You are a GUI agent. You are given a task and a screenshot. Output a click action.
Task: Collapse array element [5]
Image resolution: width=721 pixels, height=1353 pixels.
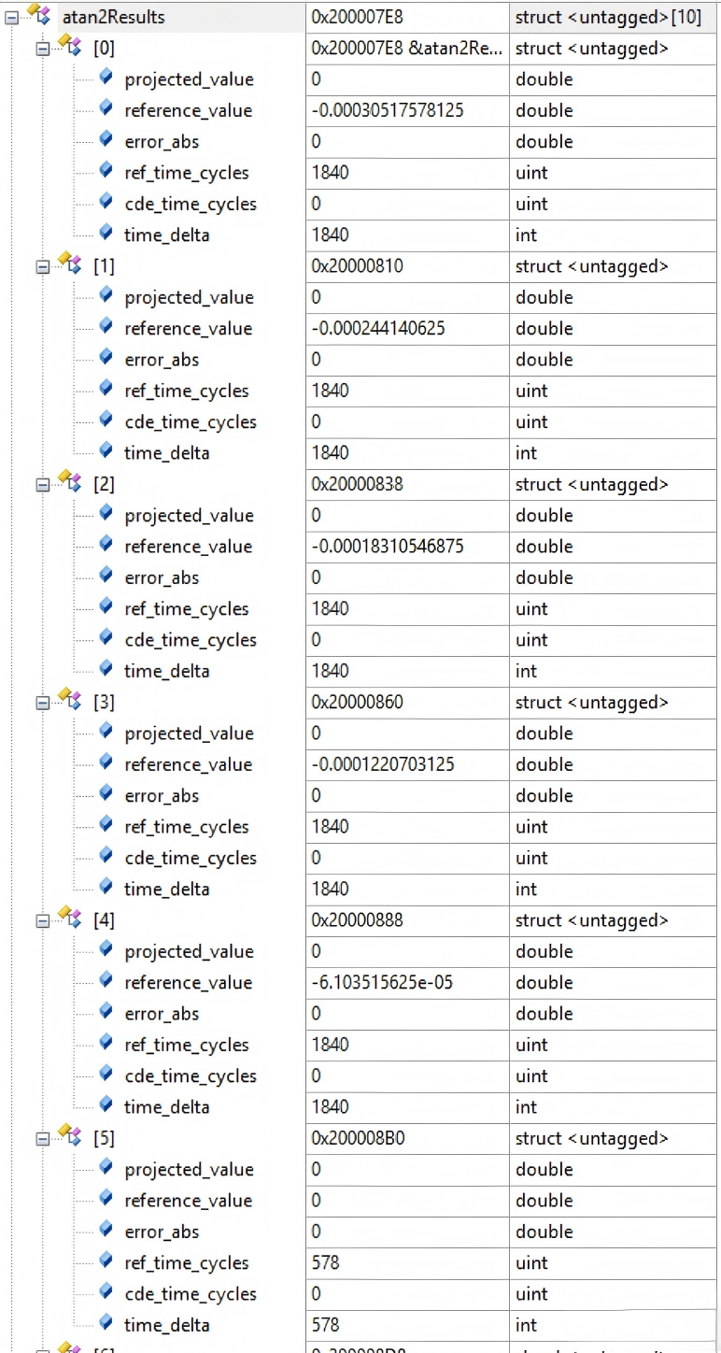pos(42,1138)
